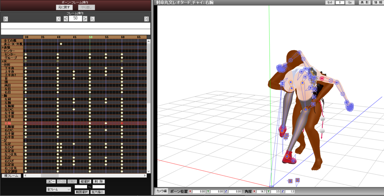Step back one frame with < button
Screen dimensions: 384x196
(x=66, y=19)
